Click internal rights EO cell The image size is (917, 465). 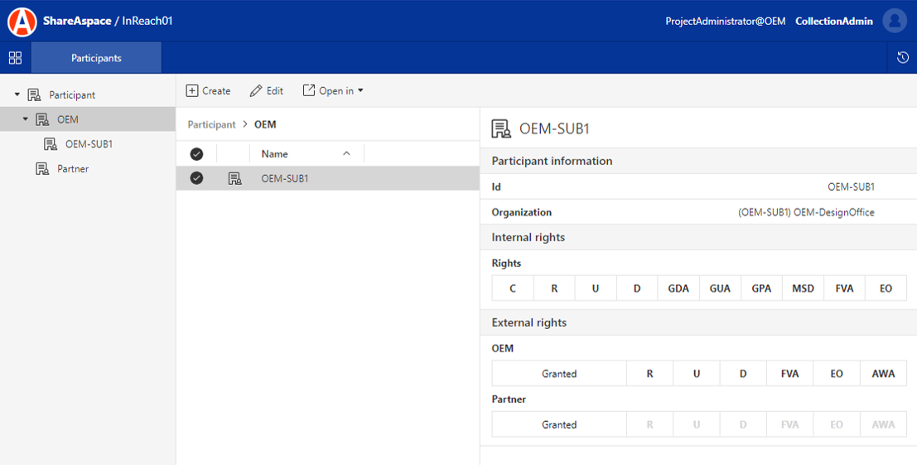886,288
